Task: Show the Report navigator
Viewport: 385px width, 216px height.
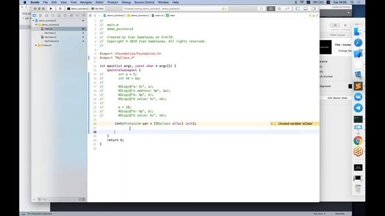Action: (84, 16)
